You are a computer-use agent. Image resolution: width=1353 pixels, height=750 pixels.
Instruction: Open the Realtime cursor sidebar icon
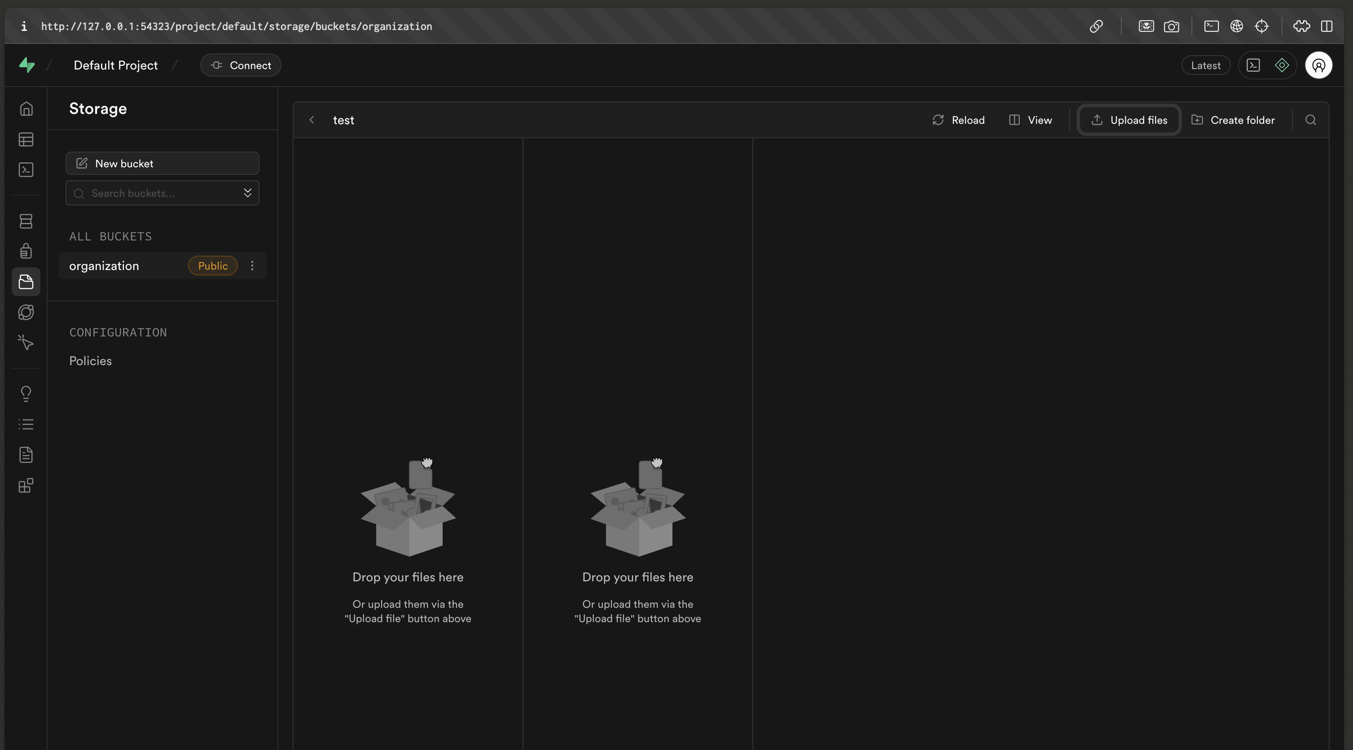(26, 342)
